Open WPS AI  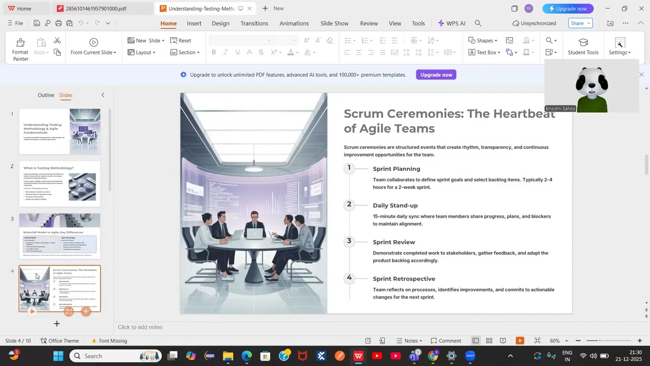451,23
